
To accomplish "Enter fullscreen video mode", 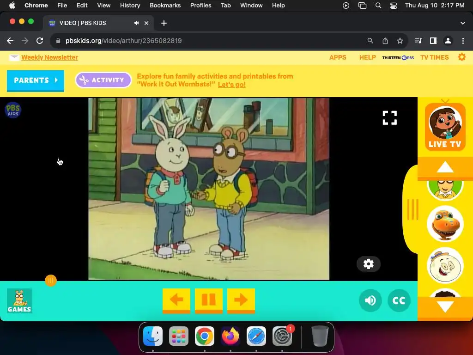I will [x=389, y=118].
